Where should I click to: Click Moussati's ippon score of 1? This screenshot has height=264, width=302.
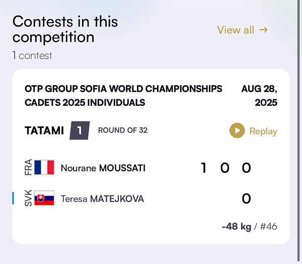coord(203,168)
